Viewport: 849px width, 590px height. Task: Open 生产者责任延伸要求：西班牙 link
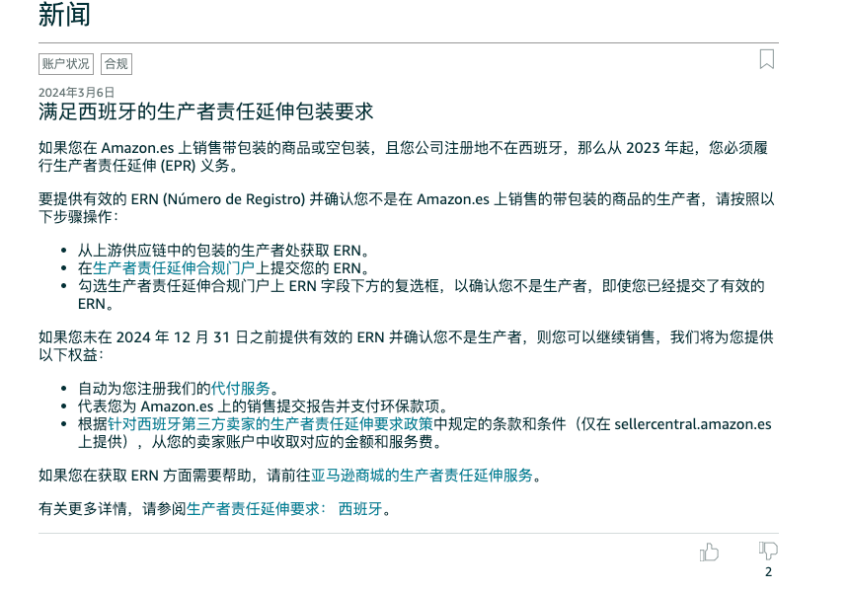coord(284,509)
